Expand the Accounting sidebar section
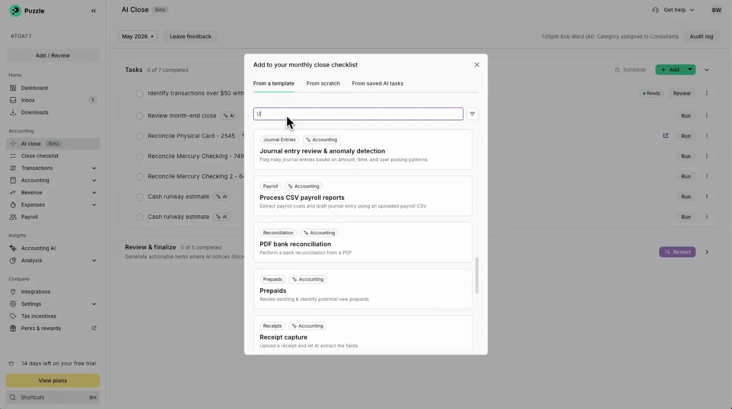The height and width of the screenshot is (409, 732). pyautogui.click(x=94, y=180)
